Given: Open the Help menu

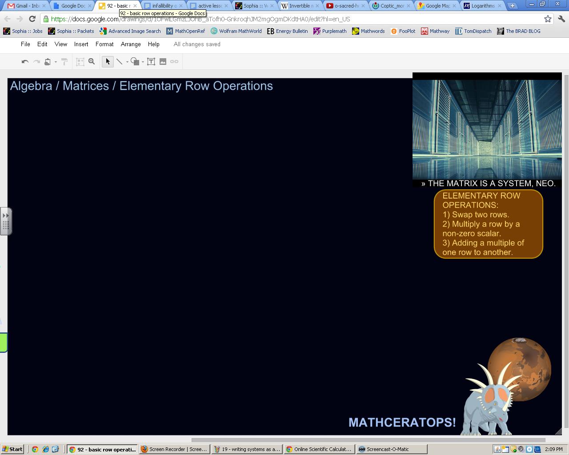Looking at the screenshot, I should (154, 44).
